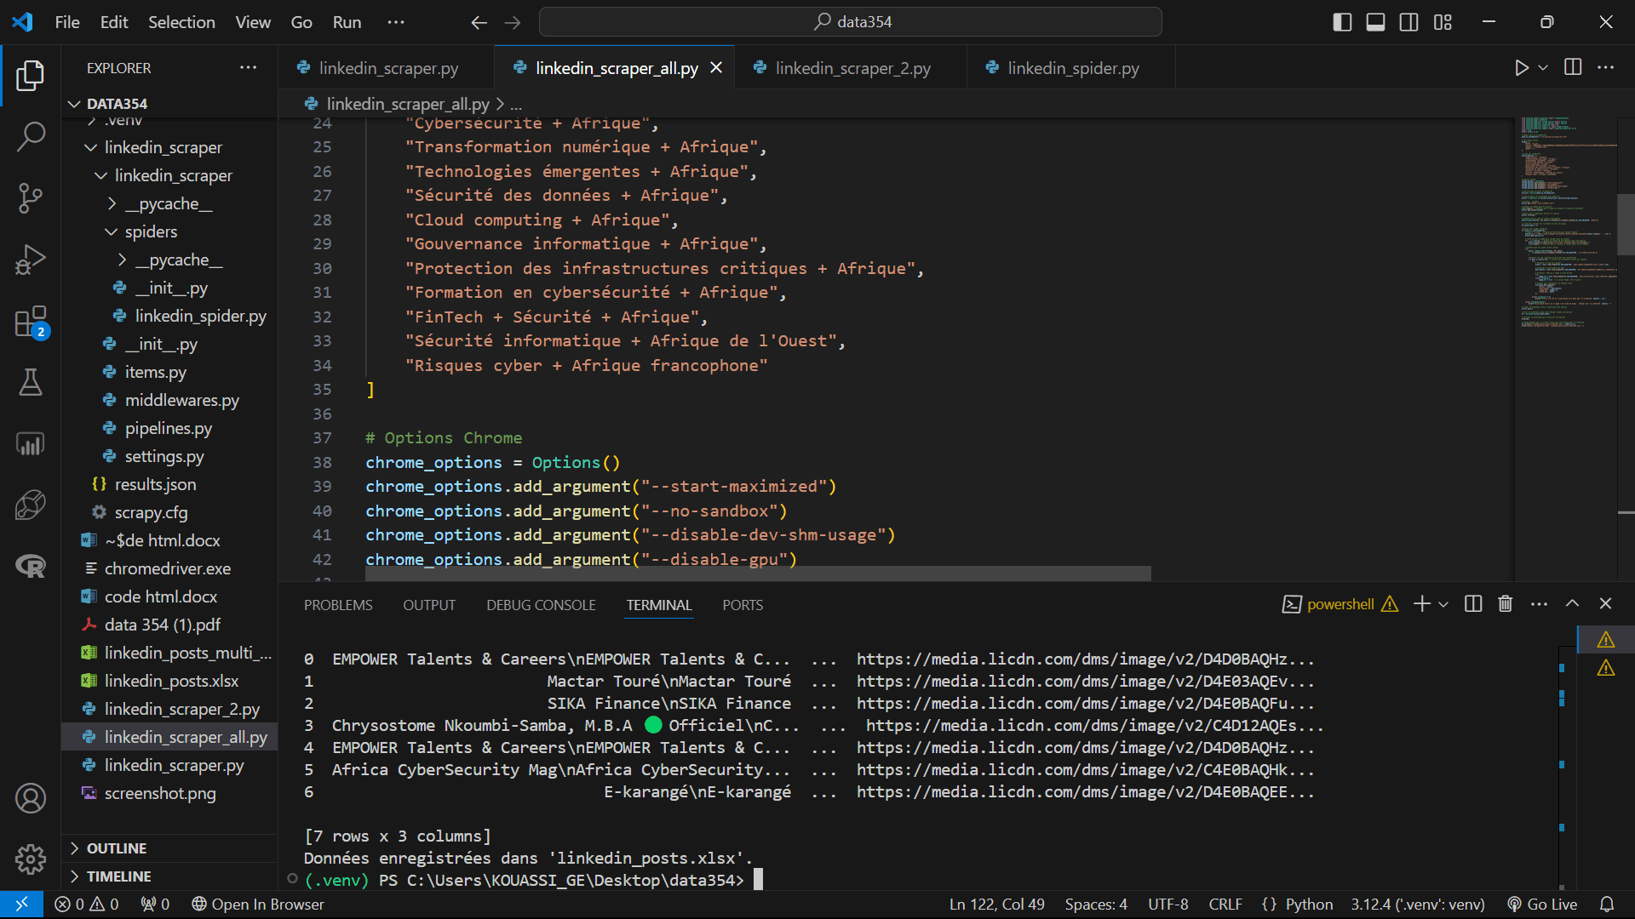Screen dimensions: 1635x919
Task: Click the code minimap preview
Action: [1566, 223]
